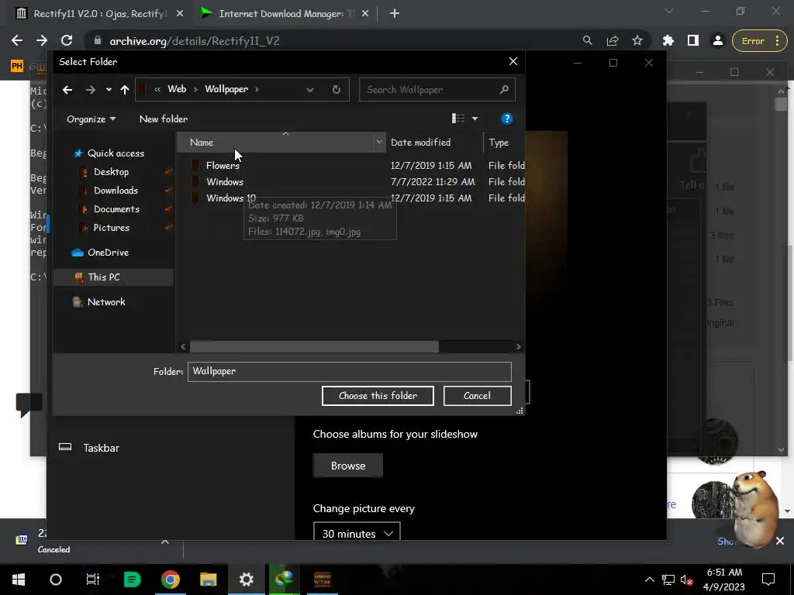Open Taskbar settings in Settings sidebar
The image size is (794, 595).
point(101,448)
